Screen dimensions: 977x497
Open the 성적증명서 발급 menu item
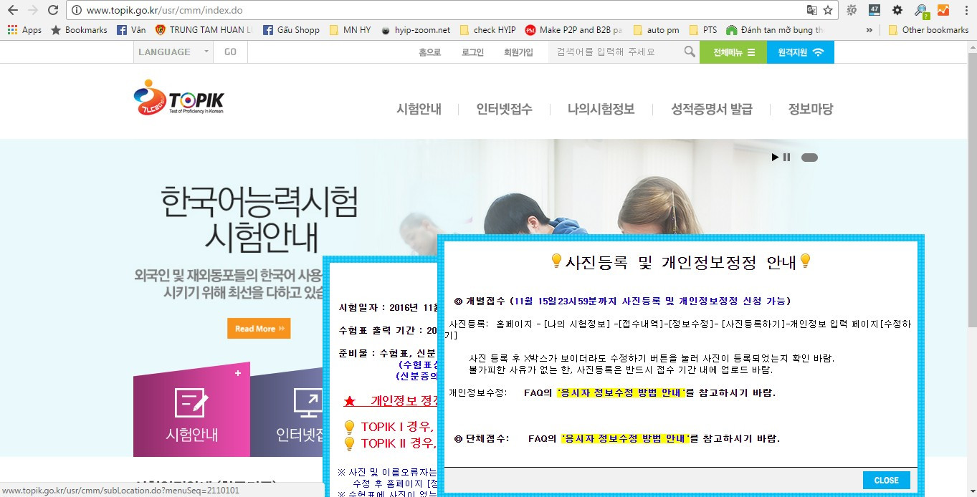click(x=711, y=109)
